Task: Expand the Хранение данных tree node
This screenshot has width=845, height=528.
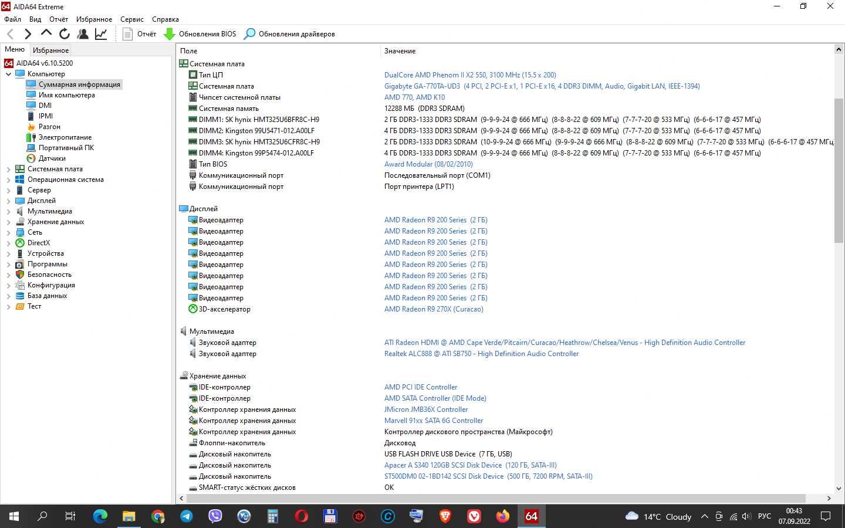Action: pyautogui.click(x=8, y=222)
